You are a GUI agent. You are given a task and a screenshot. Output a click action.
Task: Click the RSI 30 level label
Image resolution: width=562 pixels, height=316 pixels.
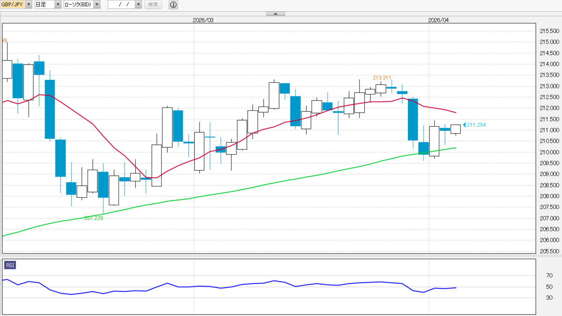pos(549,298)
